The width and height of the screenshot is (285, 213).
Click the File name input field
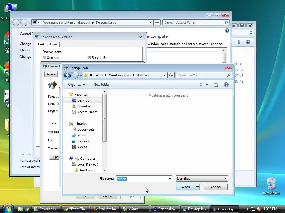coord(142,179)
